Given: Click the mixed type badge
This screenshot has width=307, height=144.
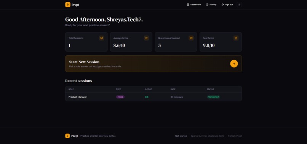Looking at the screenshot, I should coord(120,97).
